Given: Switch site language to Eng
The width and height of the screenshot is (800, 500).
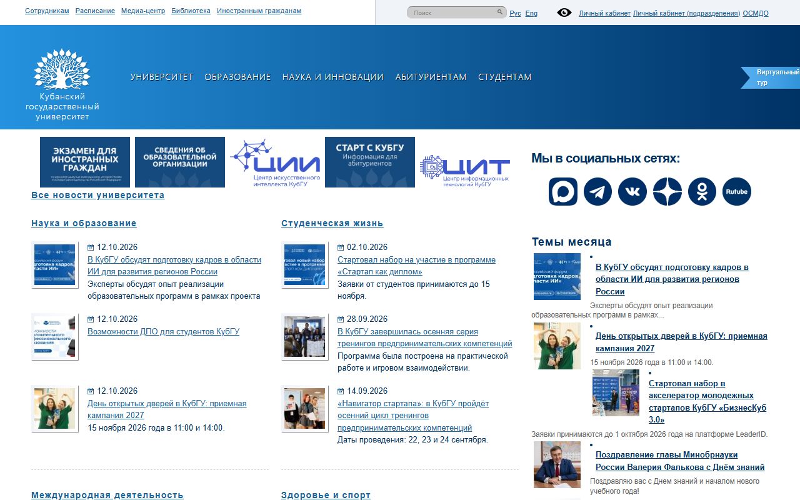Looking at the screenshot, I should tap(531, 13).
